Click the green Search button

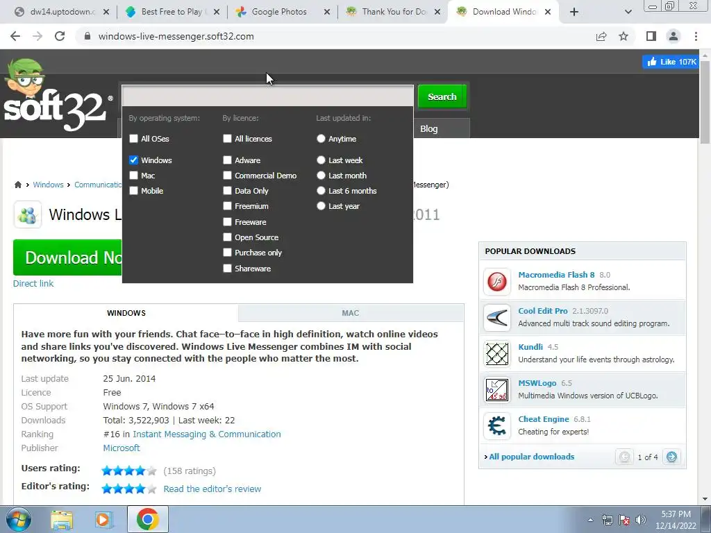pos(442,96)
